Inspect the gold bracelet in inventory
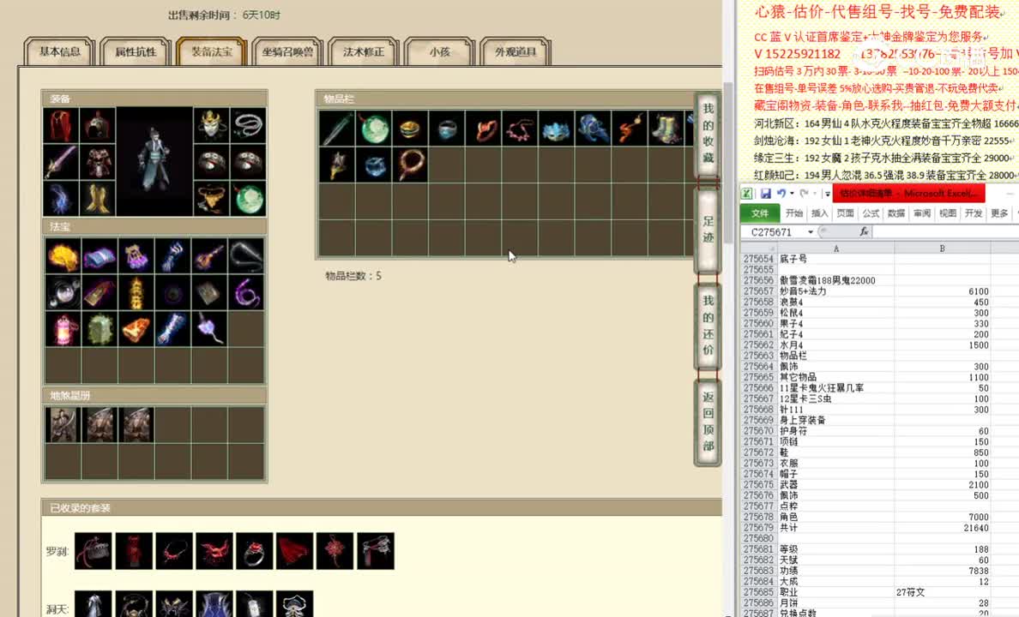 (410, 128)
